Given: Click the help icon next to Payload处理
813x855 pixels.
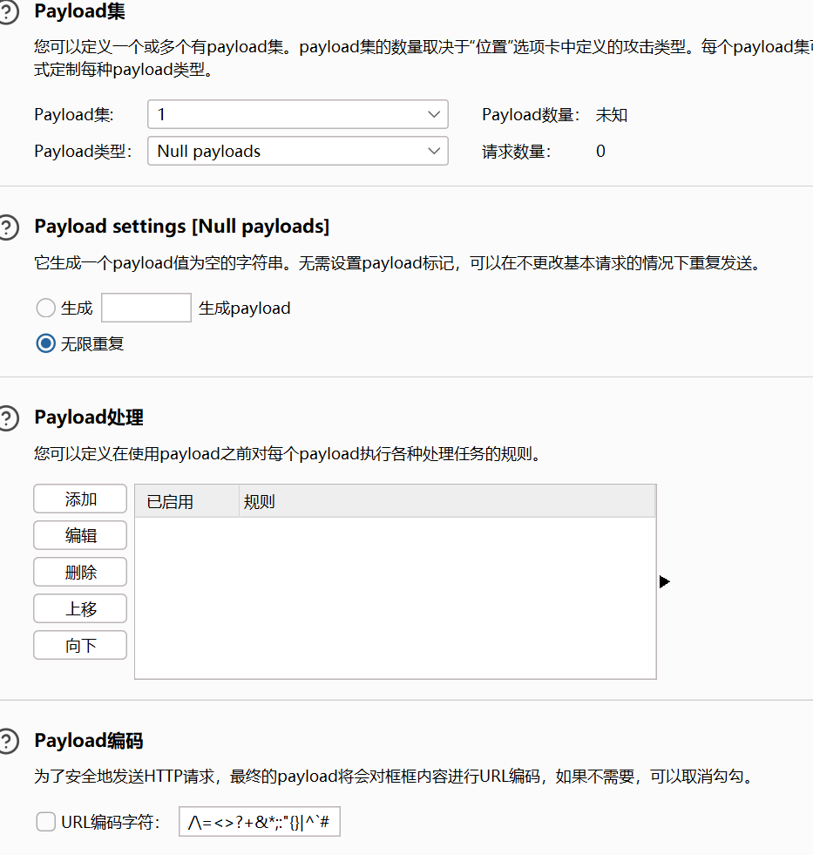Looking at the screenshot, I should click(x=7, y=418).
